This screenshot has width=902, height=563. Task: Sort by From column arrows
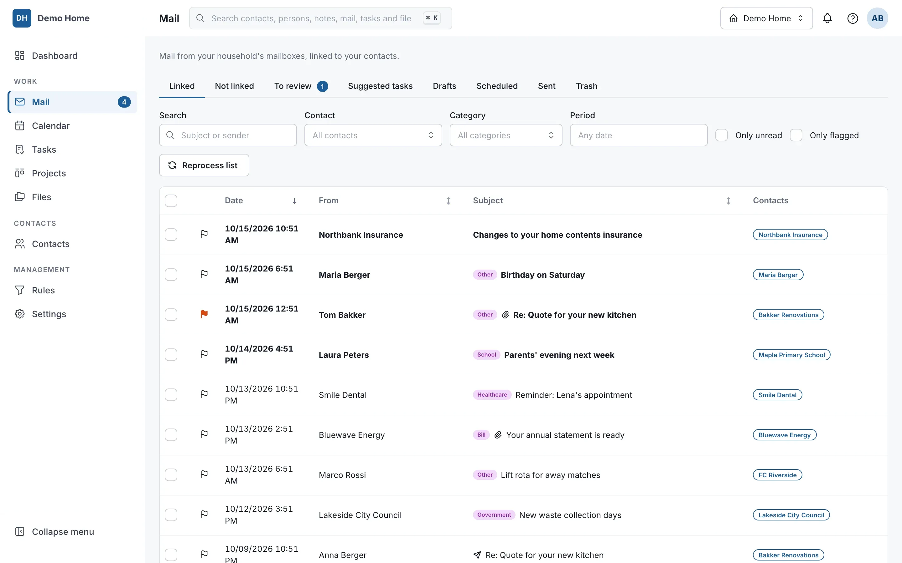coord(448,201)
